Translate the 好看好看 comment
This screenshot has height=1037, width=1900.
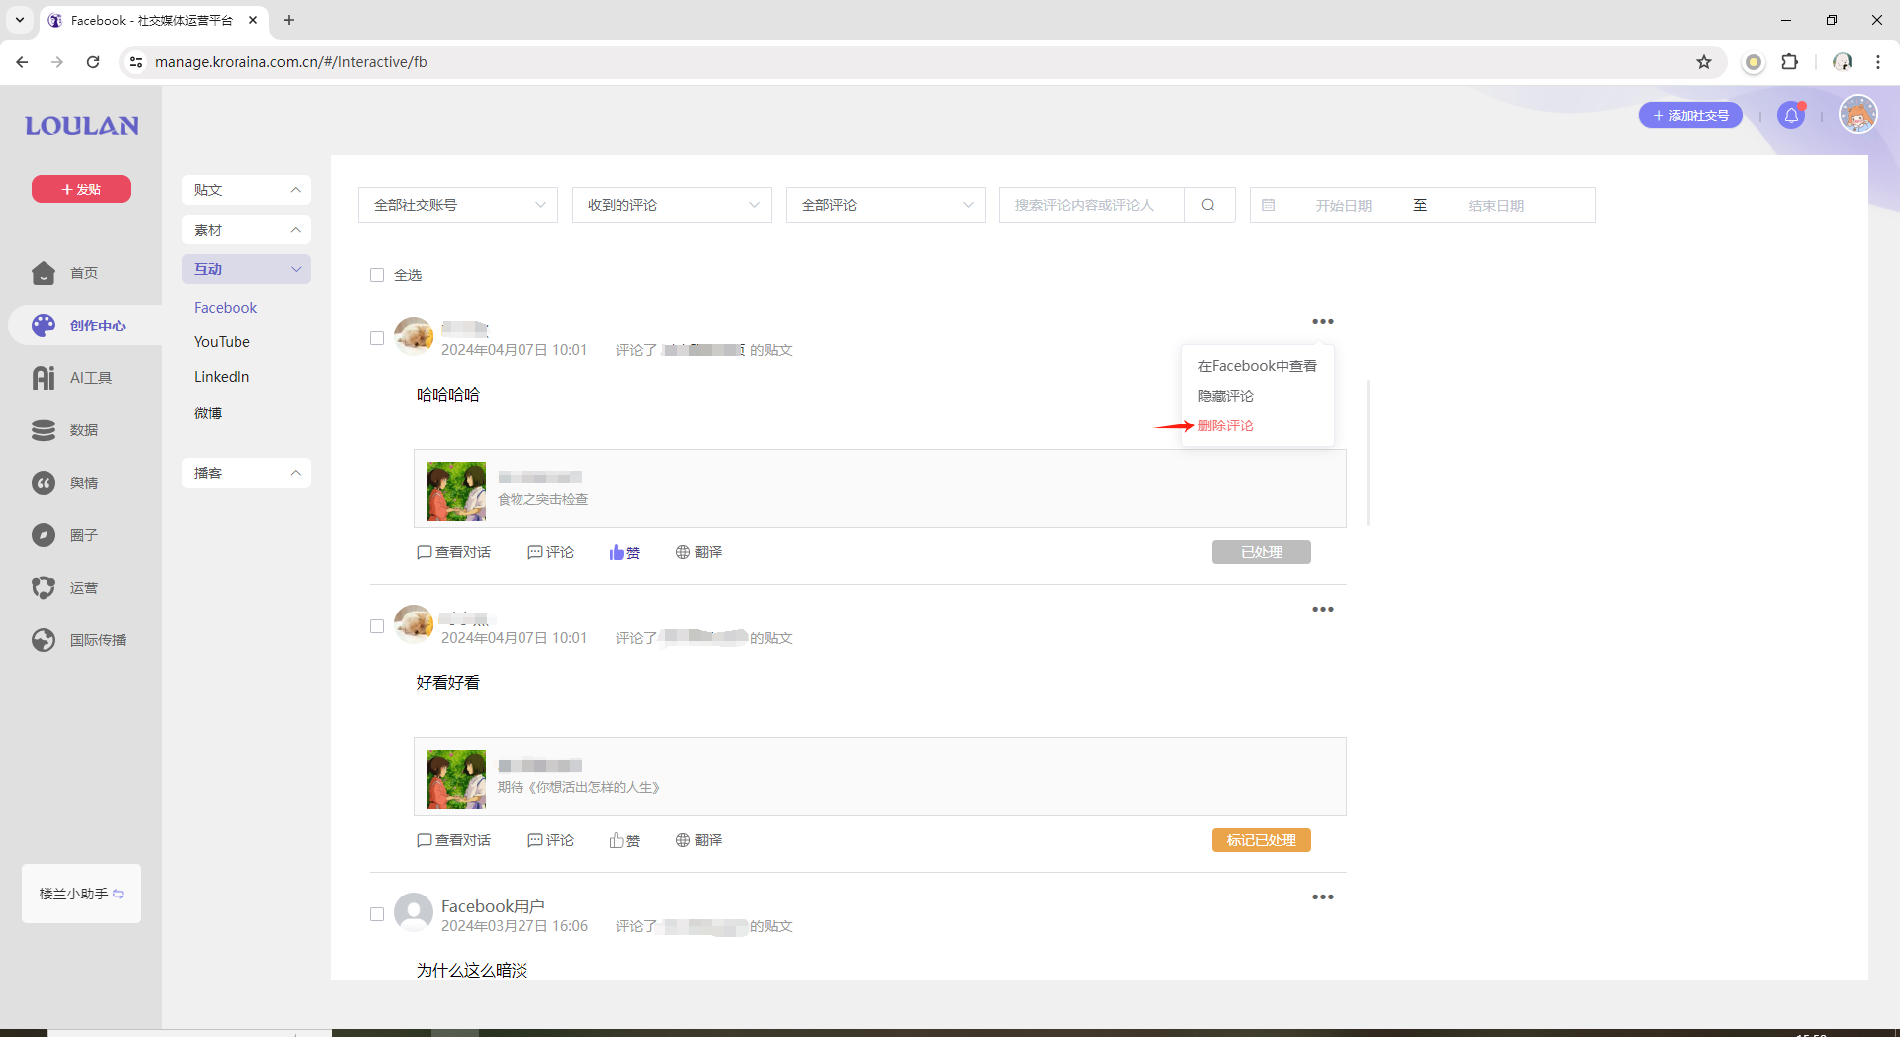click(699, 840)
